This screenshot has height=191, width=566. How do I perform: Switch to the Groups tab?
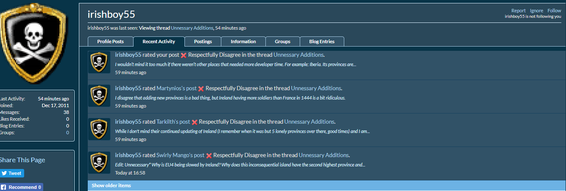282,42
